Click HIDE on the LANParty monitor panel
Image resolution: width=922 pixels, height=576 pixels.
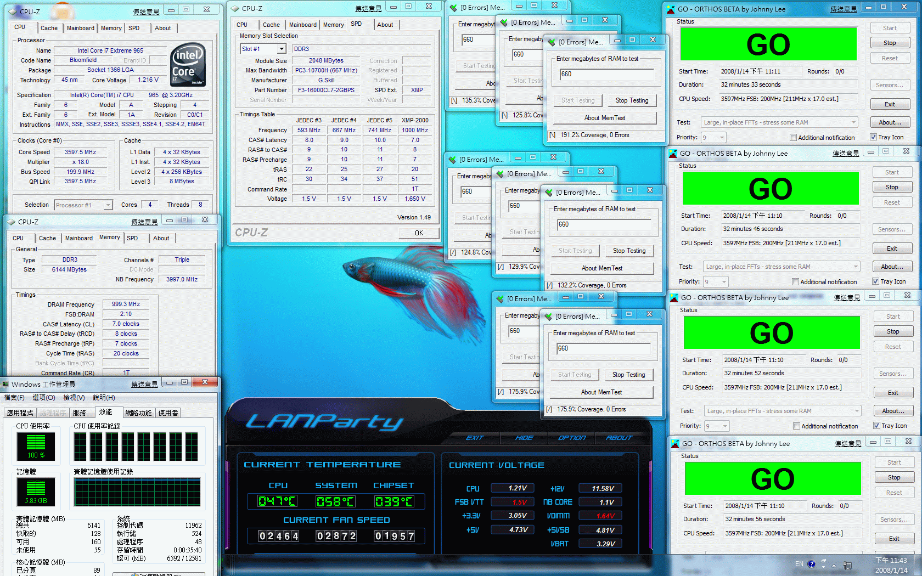pyautogui.click(x=524, y=438)
